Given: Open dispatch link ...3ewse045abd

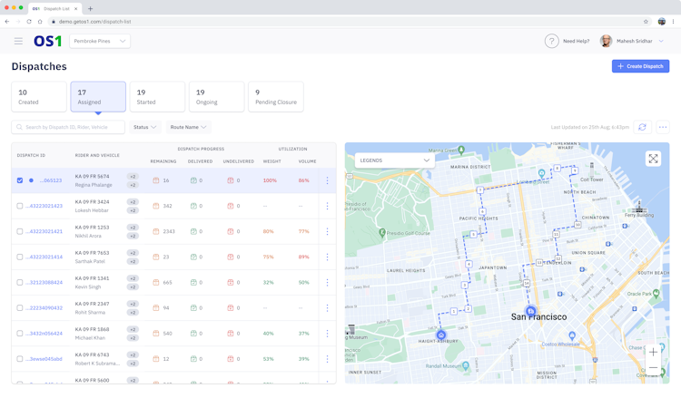Looking at the screenshot, I should [x=44, y=359].
